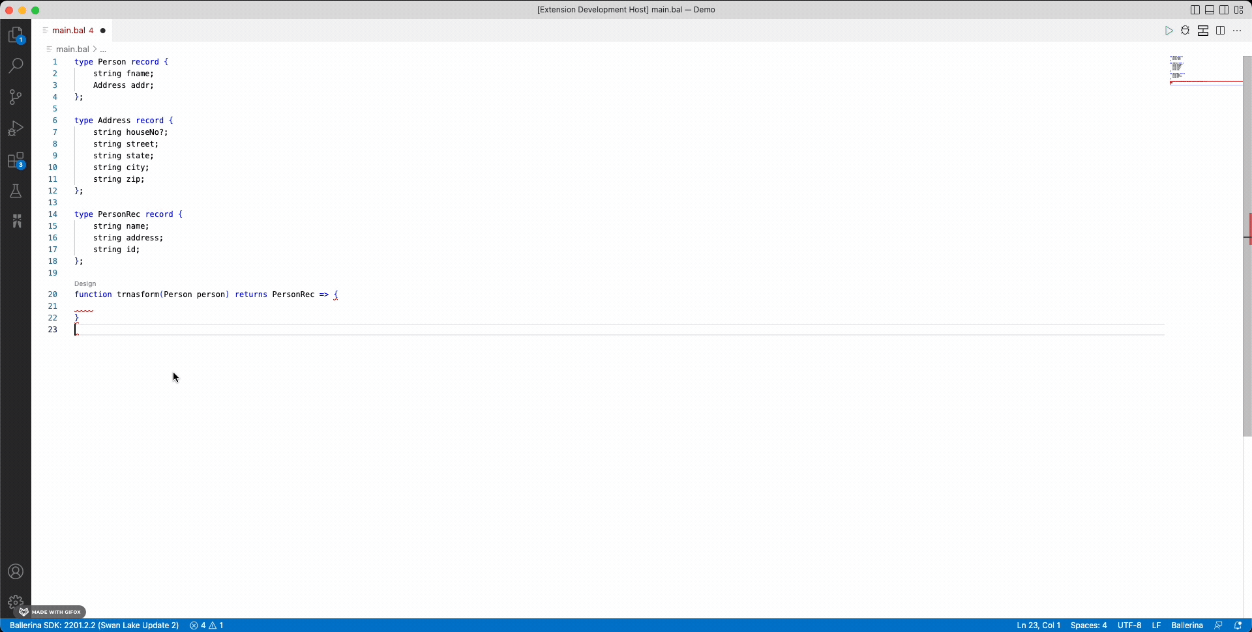
Task: Click the Design code lens link
Action: 85,284
